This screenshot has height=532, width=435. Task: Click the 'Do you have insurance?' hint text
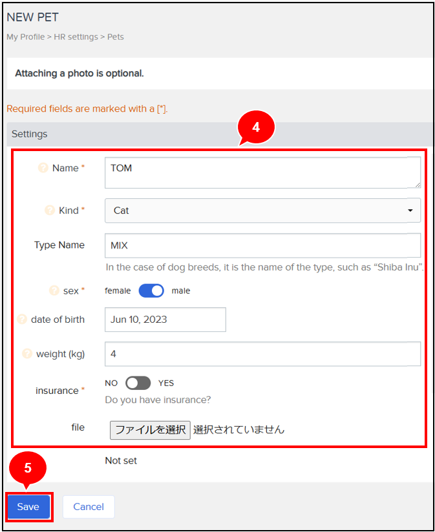point(158,400)
